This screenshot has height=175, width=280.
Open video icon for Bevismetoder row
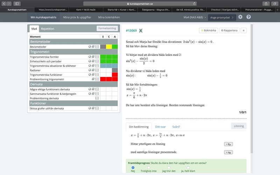[97, 47]
